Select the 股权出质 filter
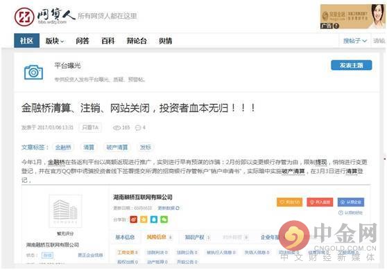The width and height of the screenshot is (387, 270). pyautogui.click(x=128, y=262)
